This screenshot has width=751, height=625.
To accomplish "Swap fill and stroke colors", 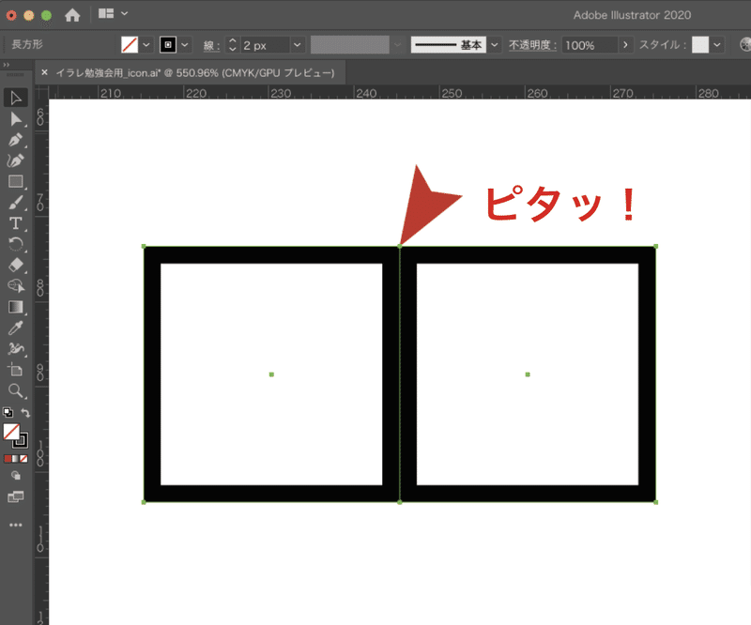I will pos(25,412).
